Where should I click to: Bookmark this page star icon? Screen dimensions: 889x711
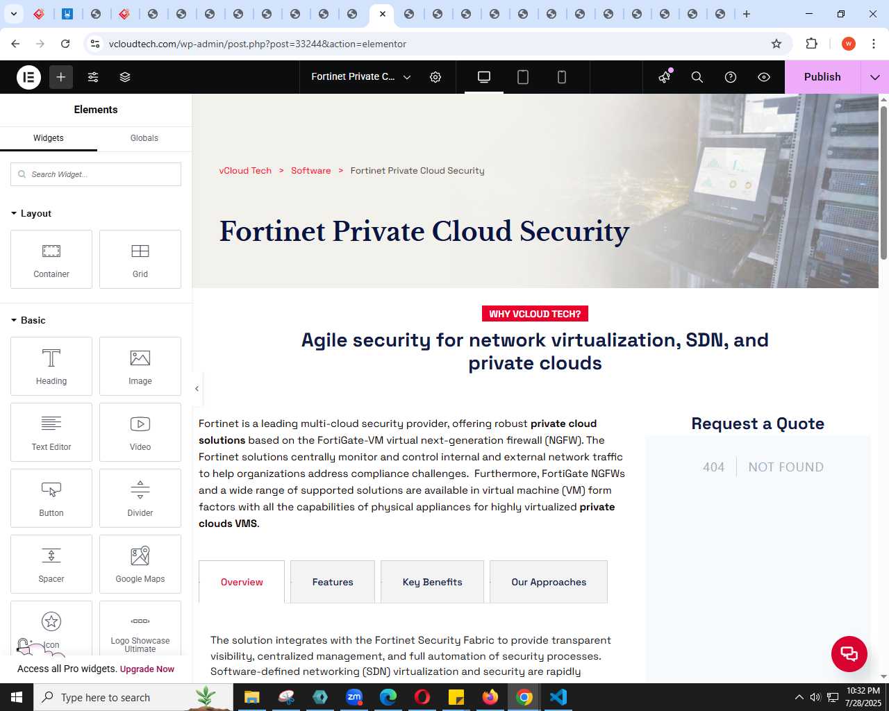(x=776, y=44)
